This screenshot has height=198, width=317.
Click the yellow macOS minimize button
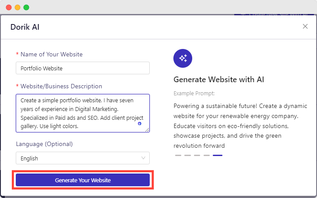point(18,7)
